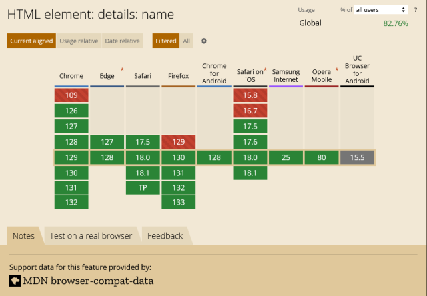The image size is (427, 296).
Task: Switch to the Feedback tab
Action: coord(165,235)
